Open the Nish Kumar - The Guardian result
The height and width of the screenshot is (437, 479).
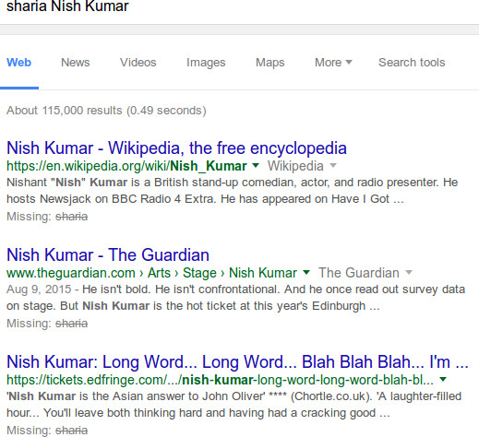click(x=108, y=255)
